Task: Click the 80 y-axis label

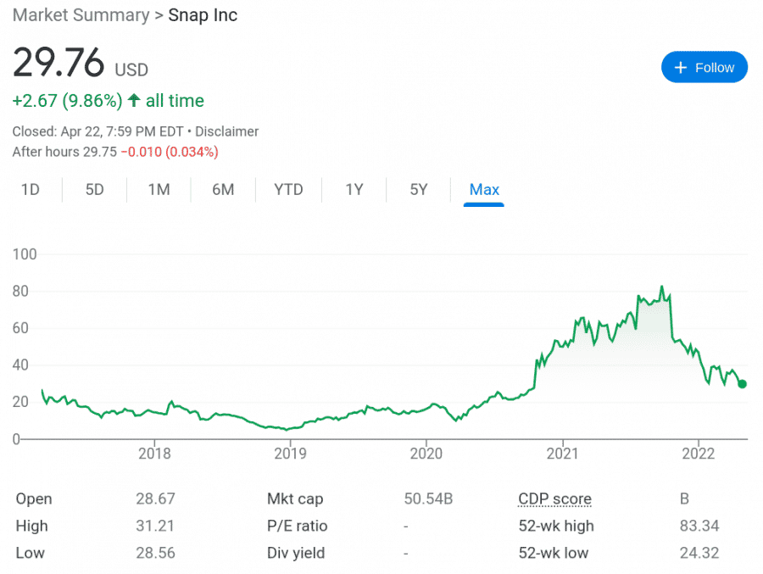Action: [20, 291]
